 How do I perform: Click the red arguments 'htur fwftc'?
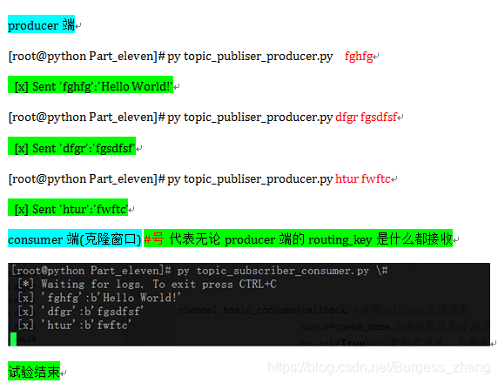pyautogui.click(x=363, y=178)
